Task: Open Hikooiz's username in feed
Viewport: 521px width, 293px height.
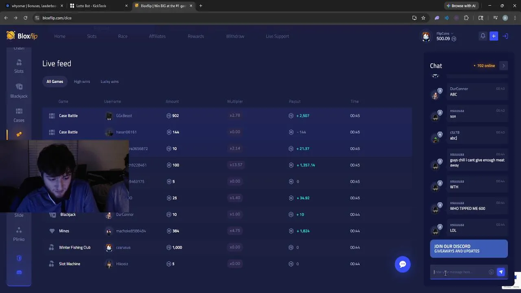Action: pyautogui.click(x=122, y=264)
